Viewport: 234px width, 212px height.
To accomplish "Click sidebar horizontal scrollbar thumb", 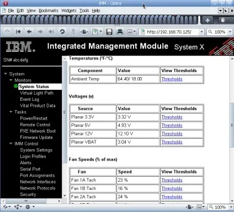I will [x=25, y=201].
